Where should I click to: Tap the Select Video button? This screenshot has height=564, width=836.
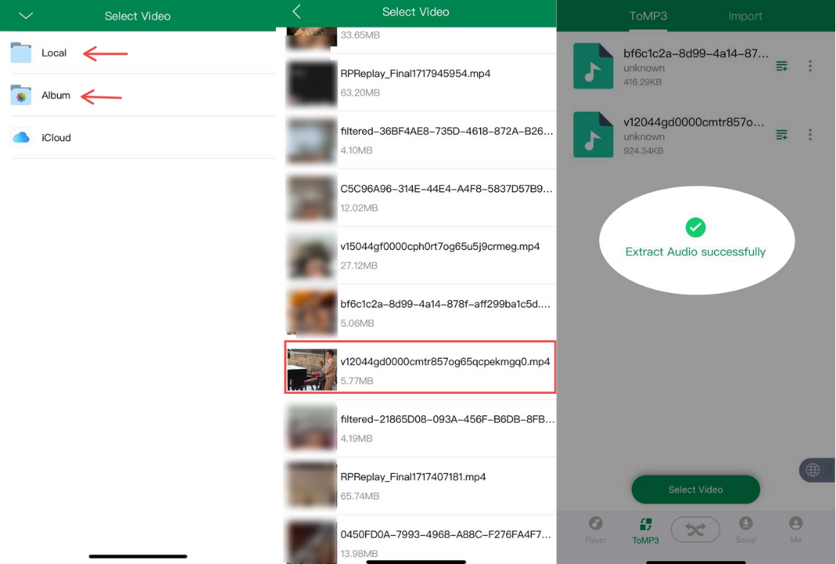(695, 489)
